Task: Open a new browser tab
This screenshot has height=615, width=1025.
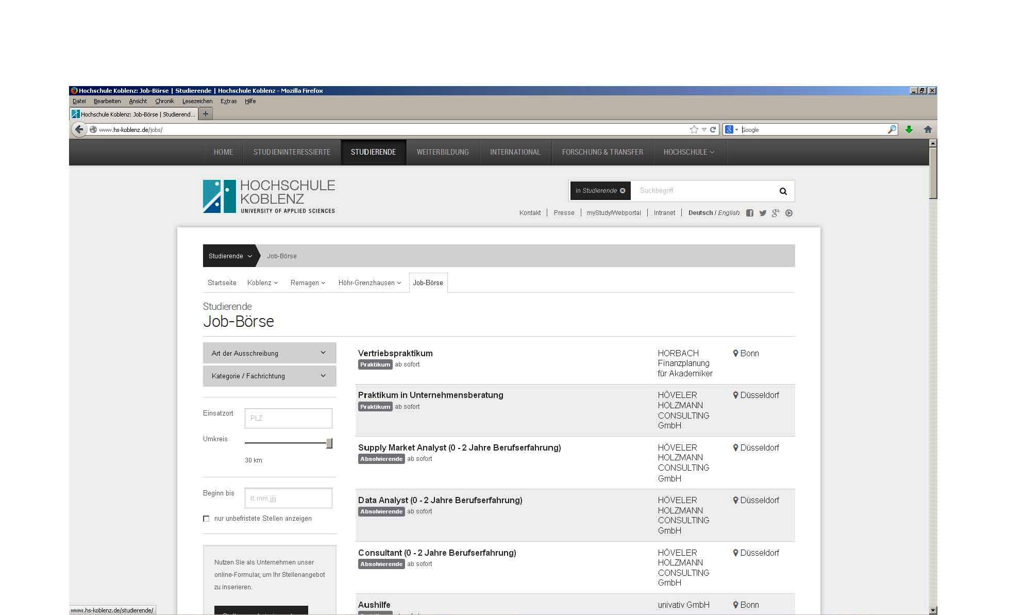Action: coord(206,114)
